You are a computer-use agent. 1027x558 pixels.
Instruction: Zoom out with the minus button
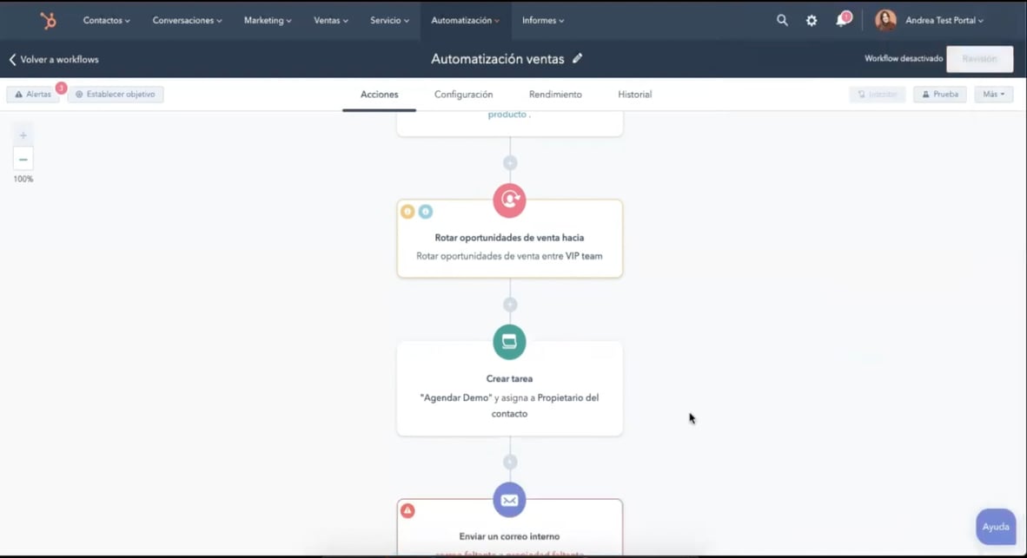(x=23, y=159)
